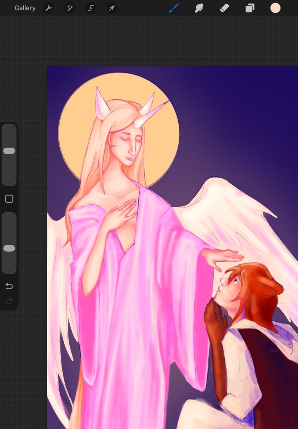Tap the square modify button in sidebar
This screenshot has height=429, width=298.
pyautogui.click(x=9, y=199)
